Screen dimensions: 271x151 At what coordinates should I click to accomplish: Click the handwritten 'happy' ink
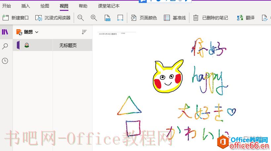click(x=210, y=81)
